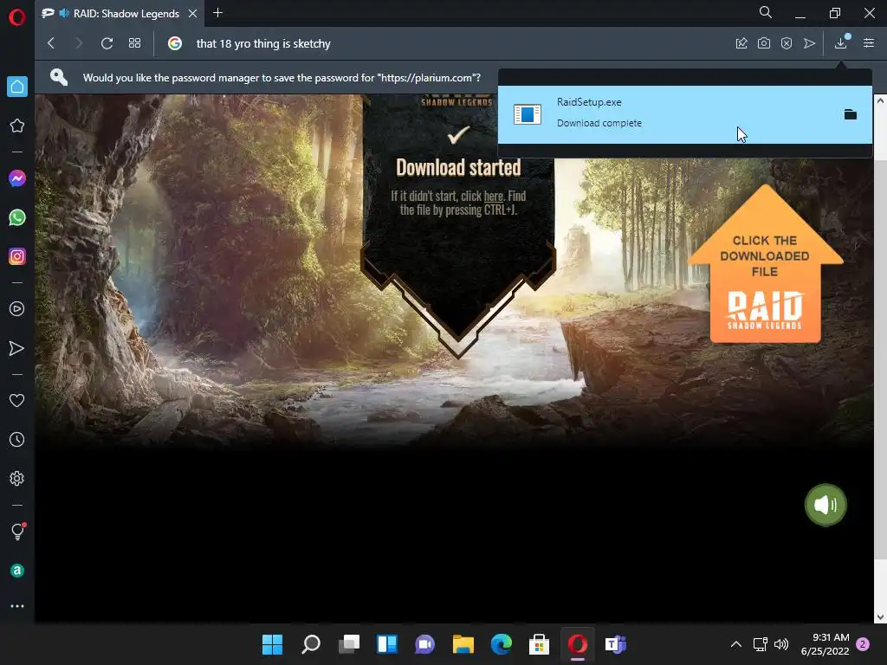Click the page scrollbar up arrow

click(x=880, y=100)
